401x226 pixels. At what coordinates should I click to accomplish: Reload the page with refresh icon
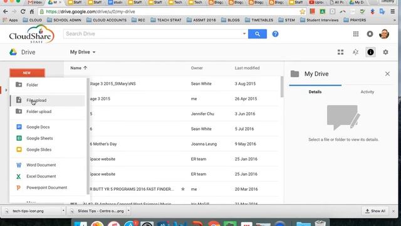click(23, 11)
